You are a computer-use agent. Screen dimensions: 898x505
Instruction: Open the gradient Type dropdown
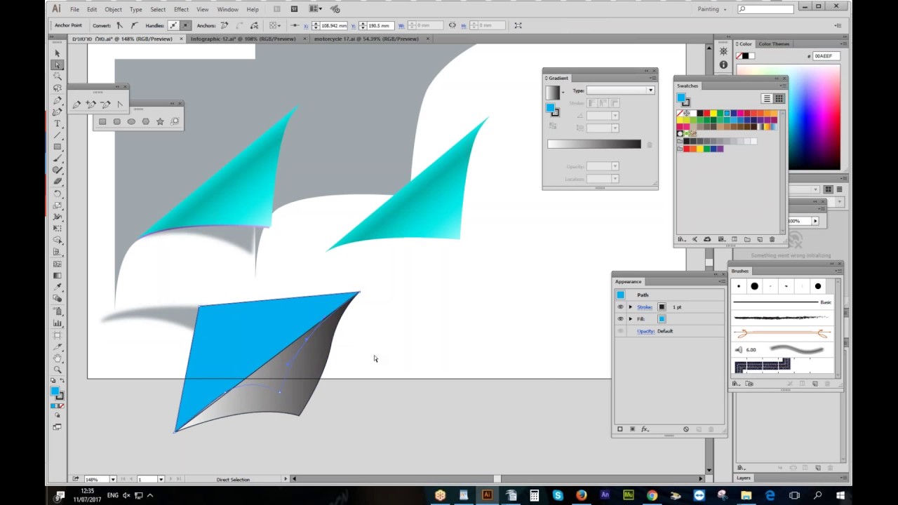(620, 90)
